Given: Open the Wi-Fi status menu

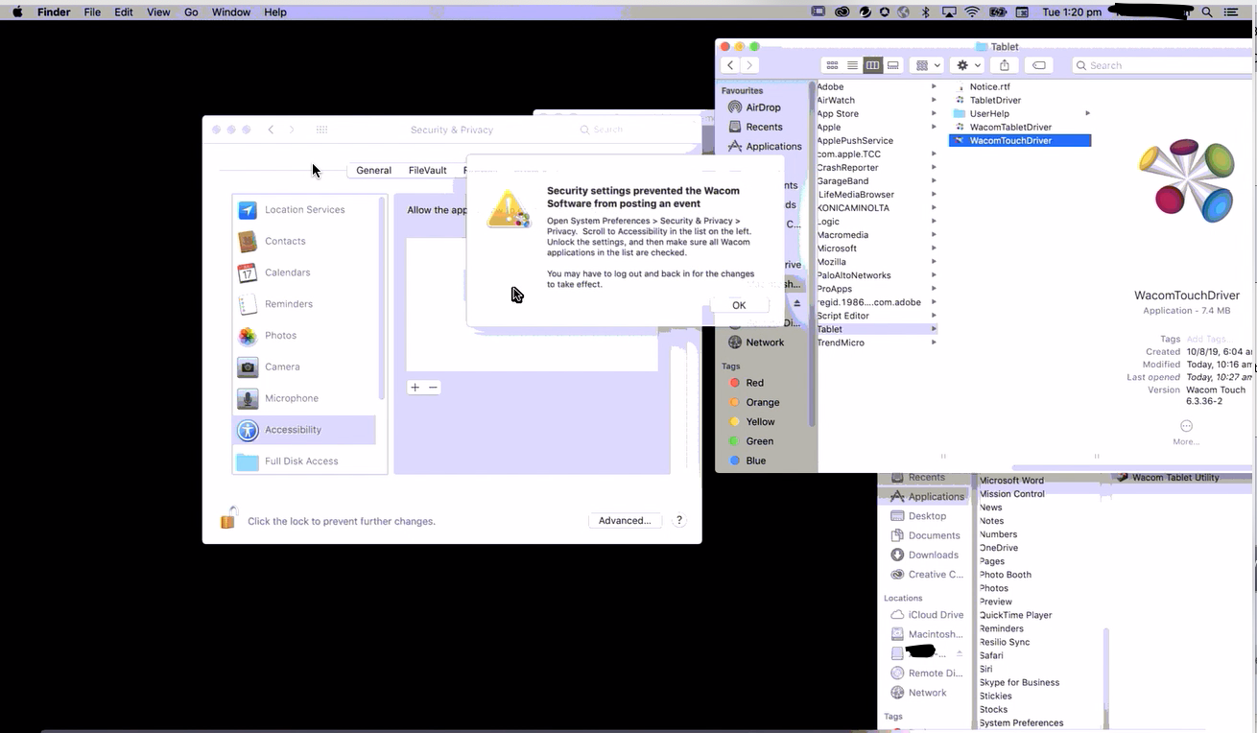Looking at the screenshot, I should pos(972,12).
